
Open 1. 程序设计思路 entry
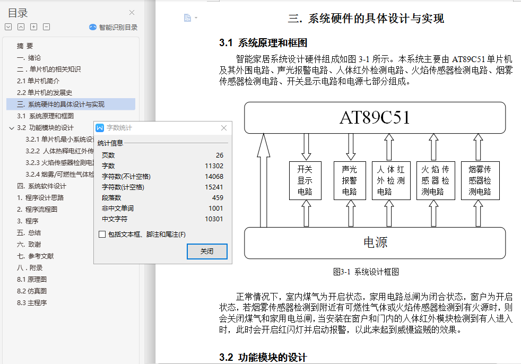(x=40, y=198)
